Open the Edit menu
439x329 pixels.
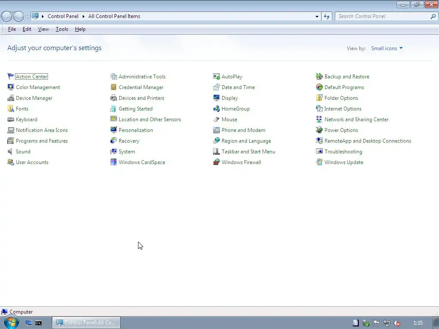point(27,29)
